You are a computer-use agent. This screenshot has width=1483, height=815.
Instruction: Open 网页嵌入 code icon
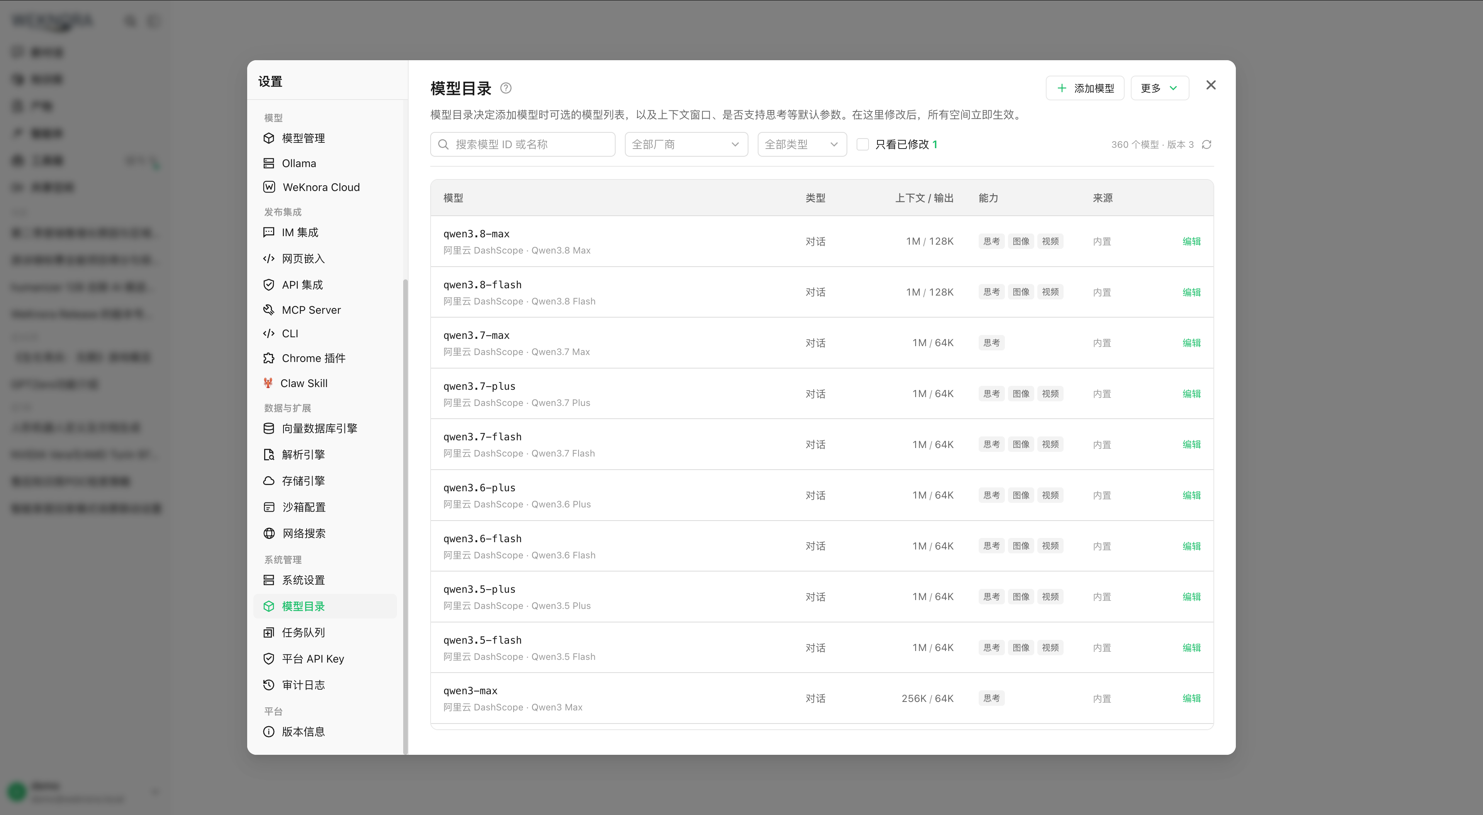[269, 258]
